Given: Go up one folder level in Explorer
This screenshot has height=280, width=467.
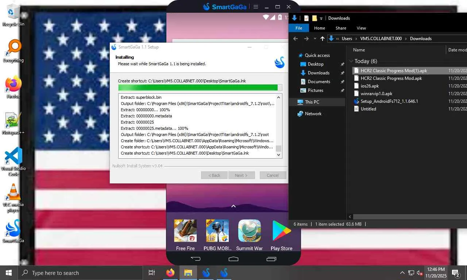Looking at the screenshot, I should tap(323, 39).
